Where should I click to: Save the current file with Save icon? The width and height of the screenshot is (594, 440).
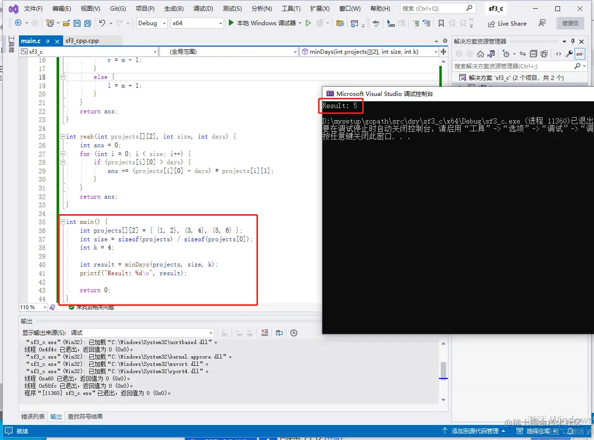point(77,23)
